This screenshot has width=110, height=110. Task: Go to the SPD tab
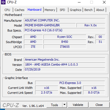coord(62,10)
